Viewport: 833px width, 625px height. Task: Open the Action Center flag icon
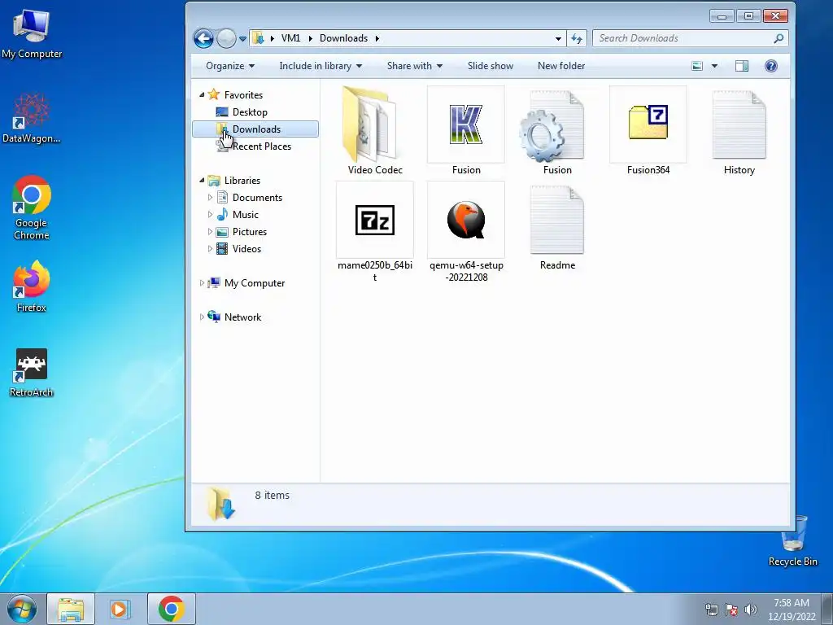click(731, 609)
